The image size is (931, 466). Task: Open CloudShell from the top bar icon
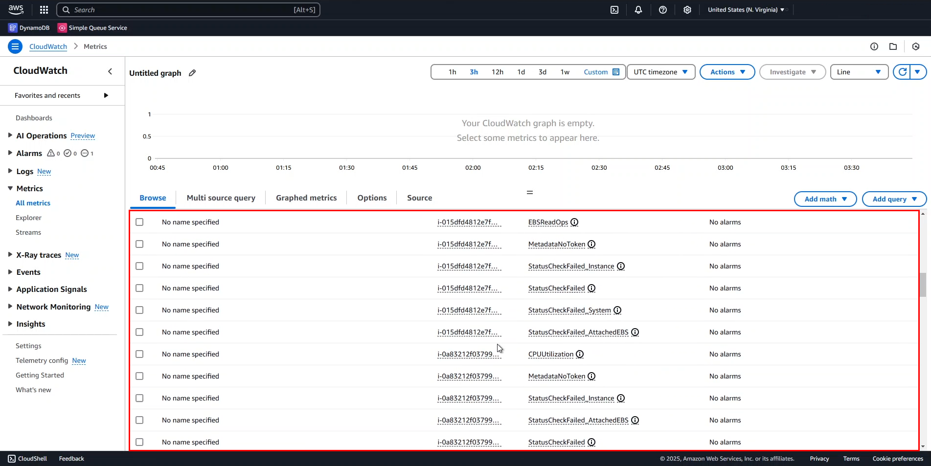(614, 10)
